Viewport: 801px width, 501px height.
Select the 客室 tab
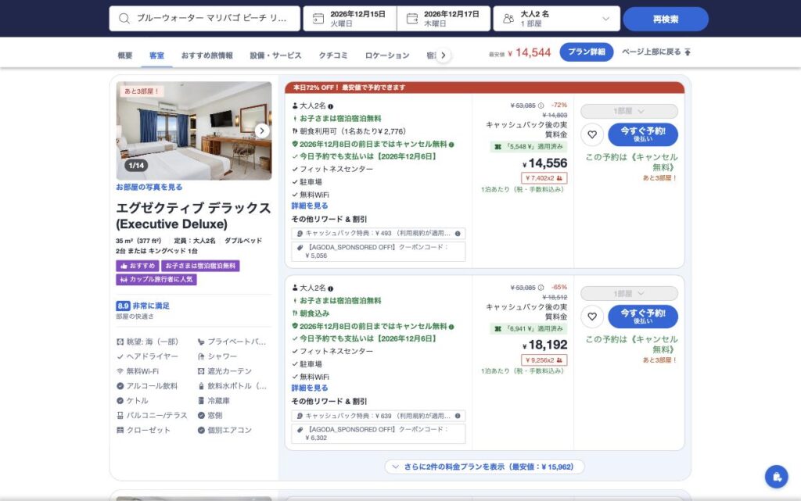coord(156,55)
